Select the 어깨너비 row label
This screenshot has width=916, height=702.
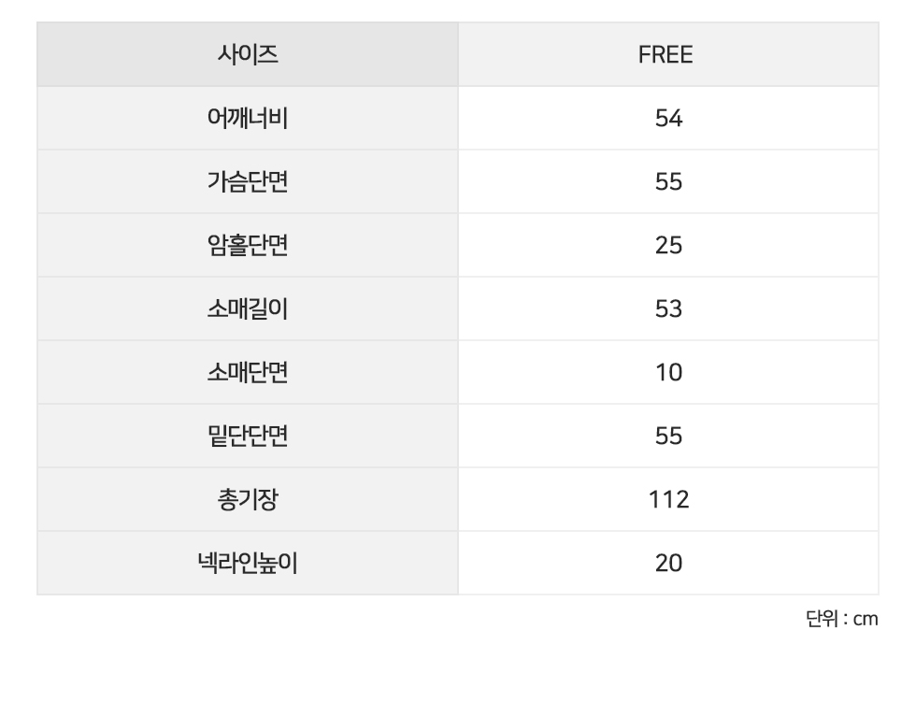(247, 119)
